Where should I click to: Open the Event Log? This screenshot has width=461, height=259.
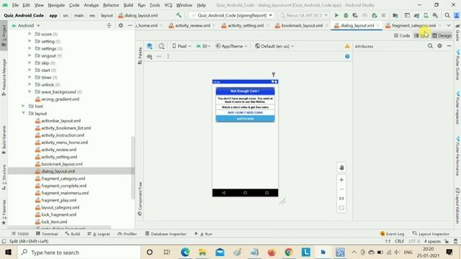392,234
